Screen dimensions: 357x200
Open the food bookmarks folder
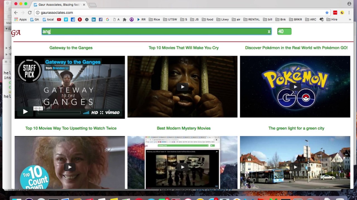click(208, 19)
